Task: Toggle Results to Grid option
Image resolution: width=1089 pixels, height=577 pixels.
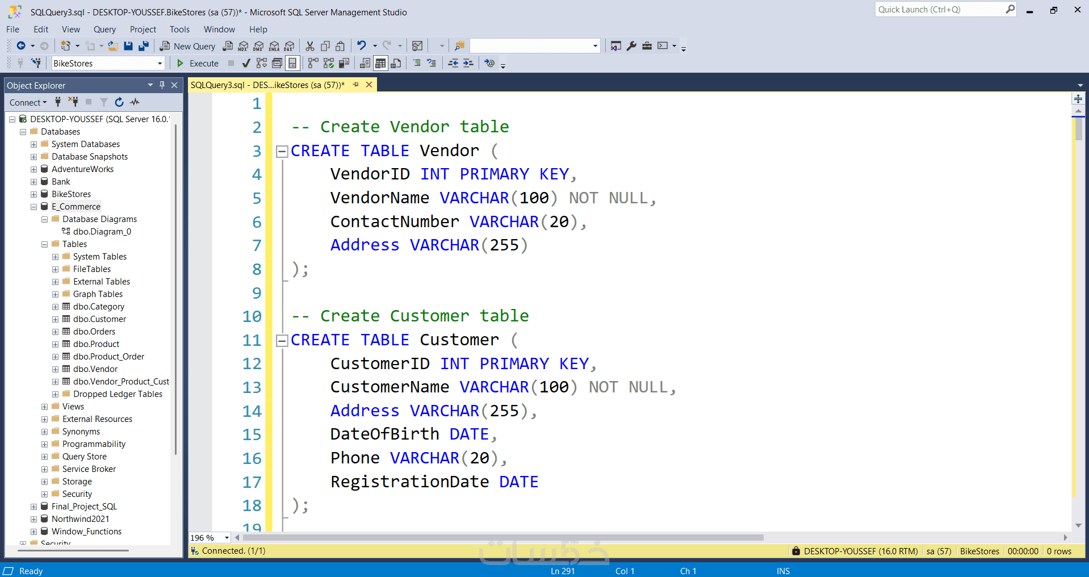Action: [380, 63]
